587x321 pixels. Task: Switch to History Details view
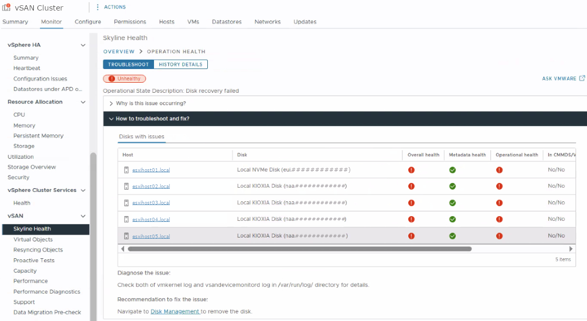tap(180, 64)
